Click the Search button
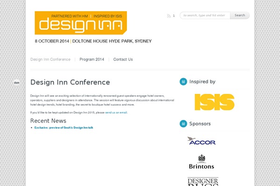This screenshot has width=280, height=186. [240, 15]
